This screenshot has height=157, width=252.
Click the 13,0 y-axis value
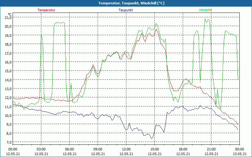8,89
